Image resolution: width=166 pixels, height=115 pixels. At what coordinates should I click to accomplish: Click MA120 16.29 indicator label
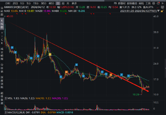[77, 11]
